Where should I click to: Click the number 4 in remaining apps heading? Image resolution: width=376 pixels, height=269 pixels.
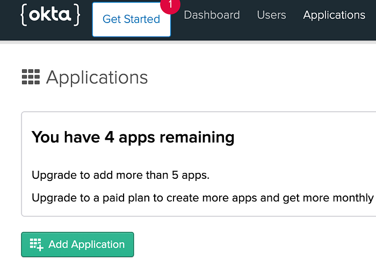(110, 137)
